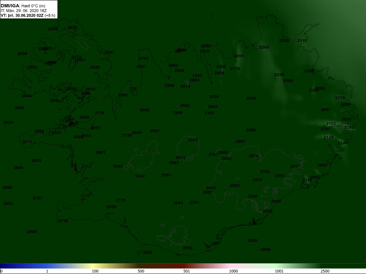Click the map value 2703
Image resolution: width=366 pixels, height=274 pixels.
click(x=265, y=172)
